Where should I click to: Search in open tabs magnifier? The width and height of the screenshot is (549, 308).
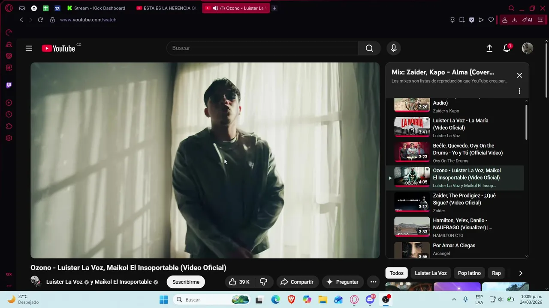(x=511, y=8)
